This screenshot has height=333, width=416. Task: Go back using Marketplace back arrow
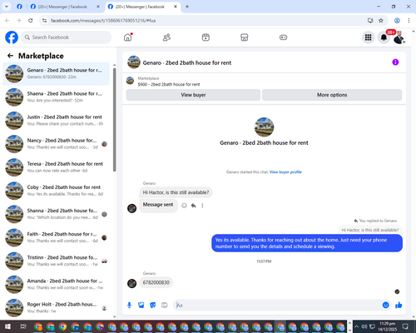[x=10, y=56]
